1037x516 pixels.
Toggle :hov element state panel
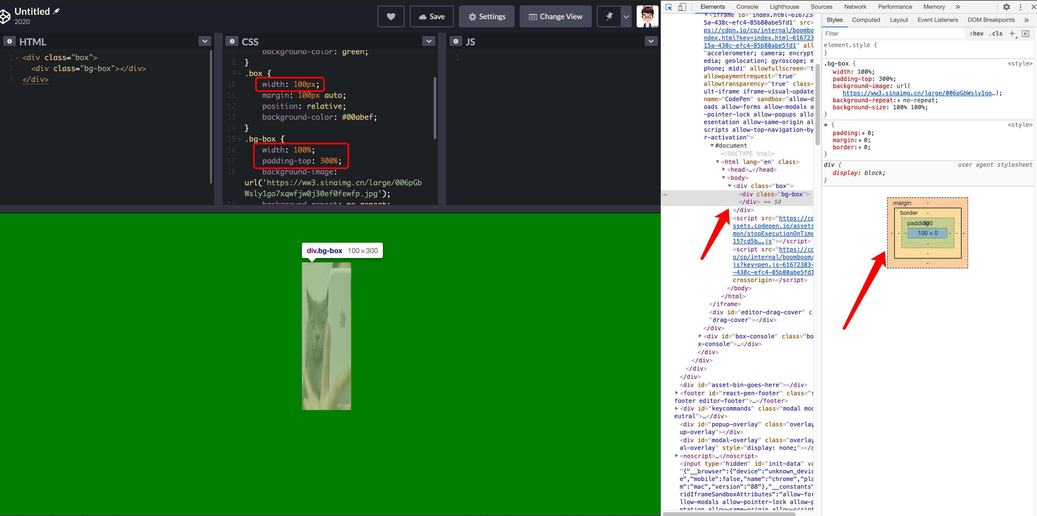pyautogui.click(x=976, y=33)
